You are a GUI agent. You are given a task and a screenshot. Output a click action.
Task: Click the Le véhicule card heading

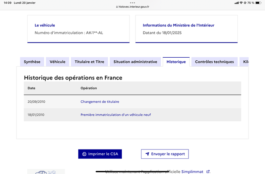45,25
